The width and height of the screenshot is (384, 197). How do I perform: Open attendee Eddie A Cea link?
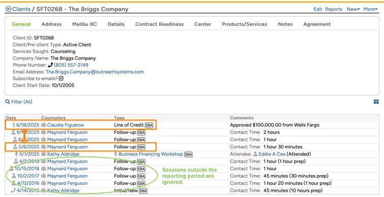click(272, 154)
